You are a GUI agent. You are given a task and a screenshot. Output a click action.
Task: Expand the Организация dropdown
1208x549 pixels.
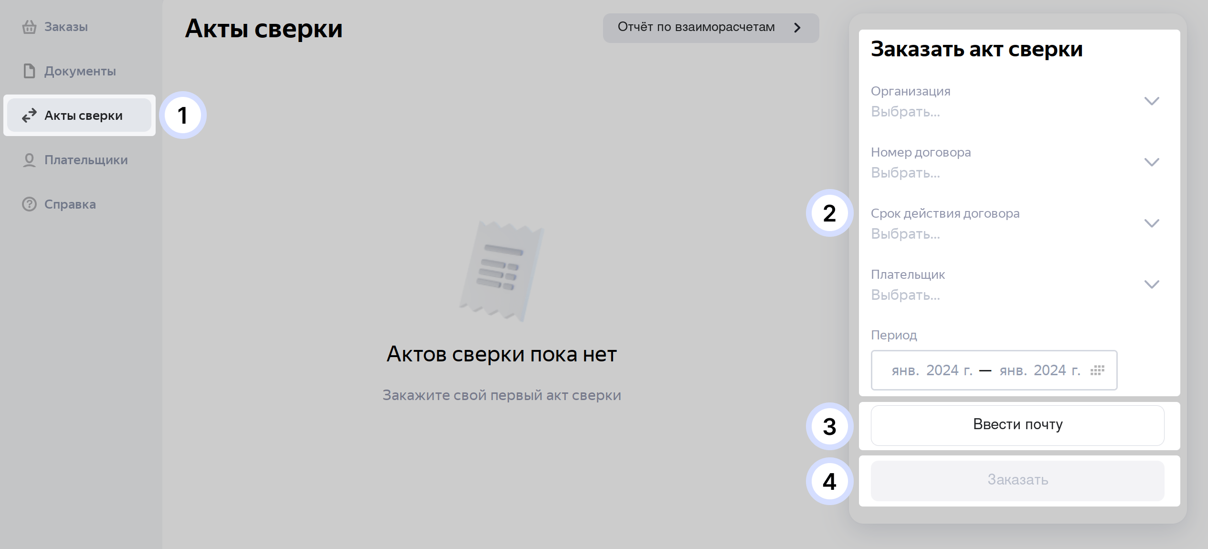(x=1153, y=101)
